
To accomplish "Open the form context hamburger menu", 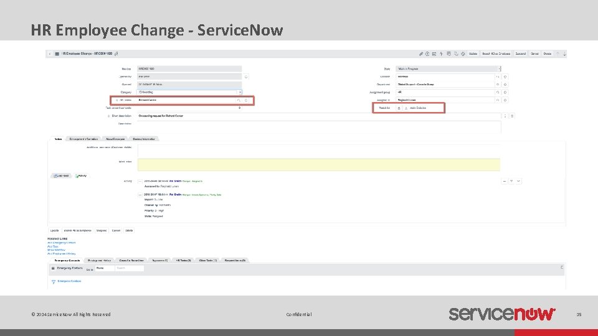I will [x=57, y=54].
